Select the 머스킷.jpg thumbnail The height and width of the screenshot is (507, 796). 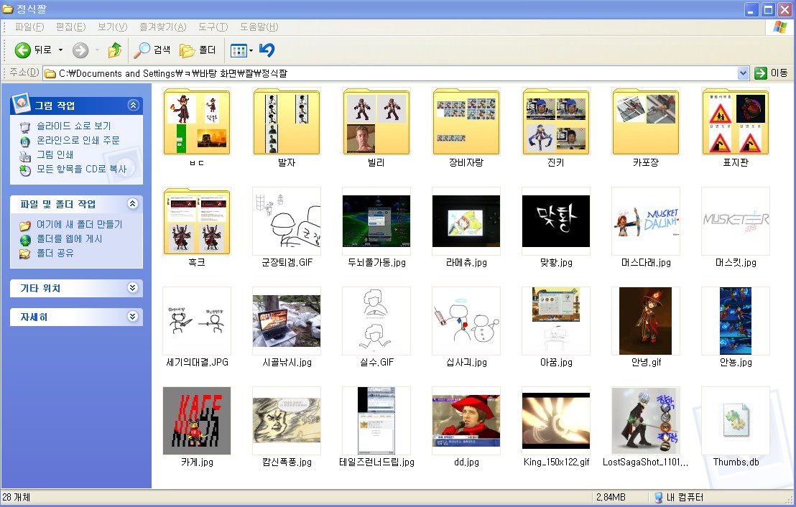pyautogui.click(x=736, y=221)
